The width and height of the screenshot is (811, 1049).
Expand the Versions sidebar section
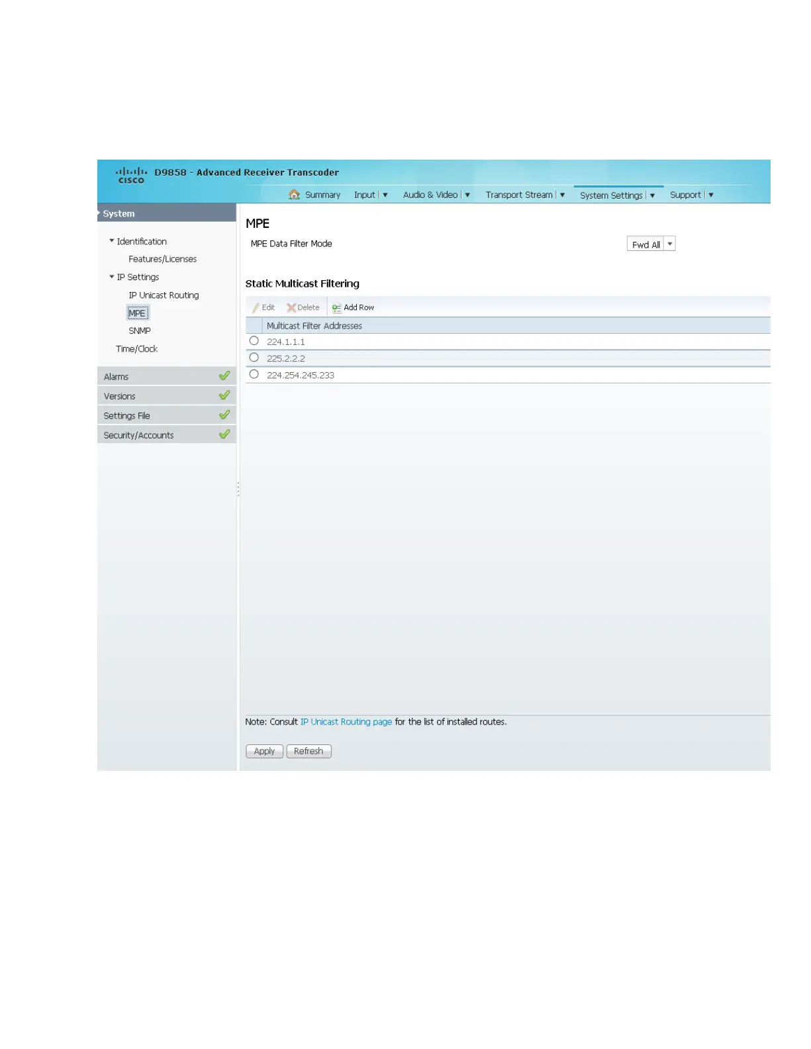point(167,395)
